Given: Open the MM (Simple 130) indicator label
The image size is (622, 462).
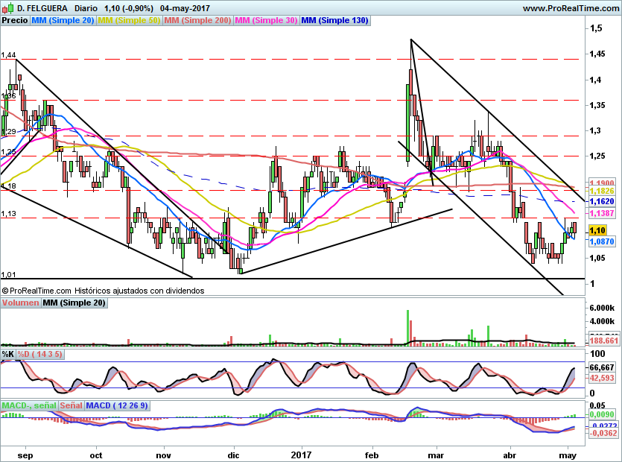Looking at the screenshot, I should click(334, 21).
